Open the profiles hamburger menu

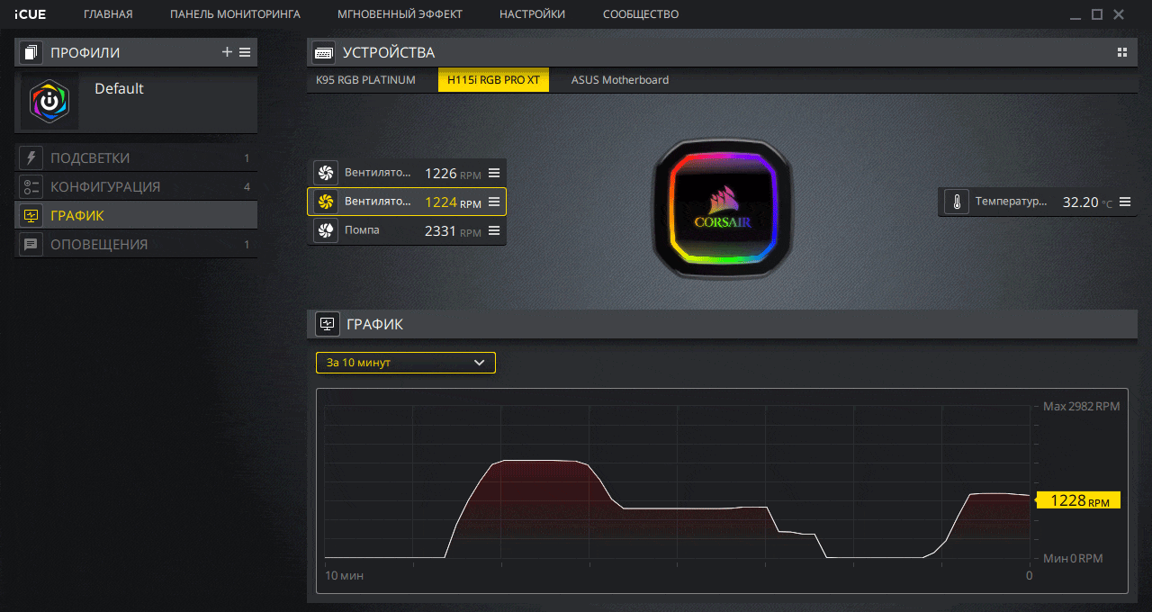[x=245, y=52]
